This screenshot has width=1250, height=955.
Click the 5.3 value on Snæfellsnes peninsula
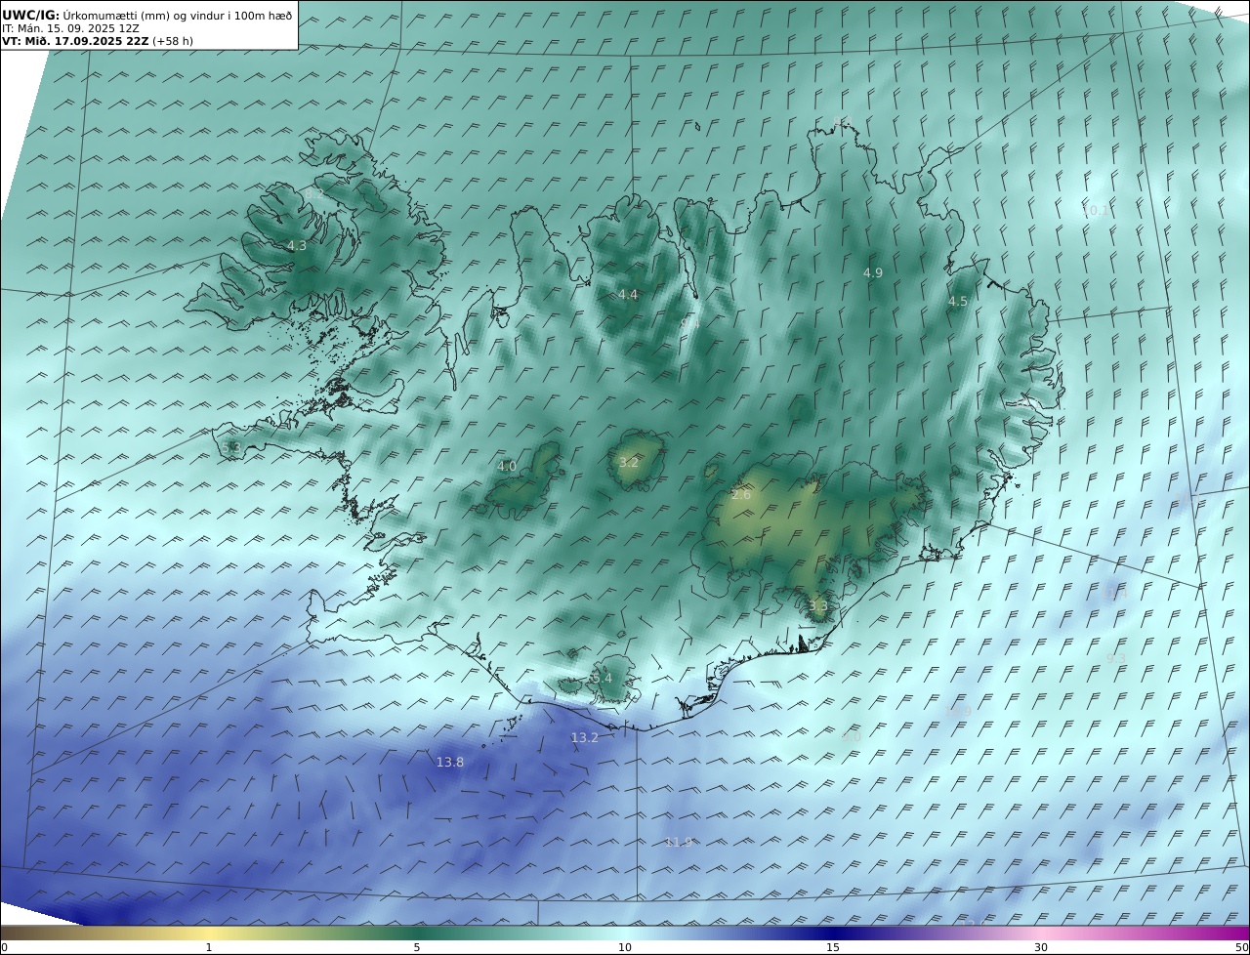click(x=230, y=448)
